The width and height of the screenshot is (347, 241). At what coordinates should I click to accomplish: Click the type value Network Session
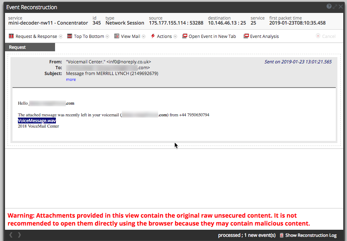(125, 23)
